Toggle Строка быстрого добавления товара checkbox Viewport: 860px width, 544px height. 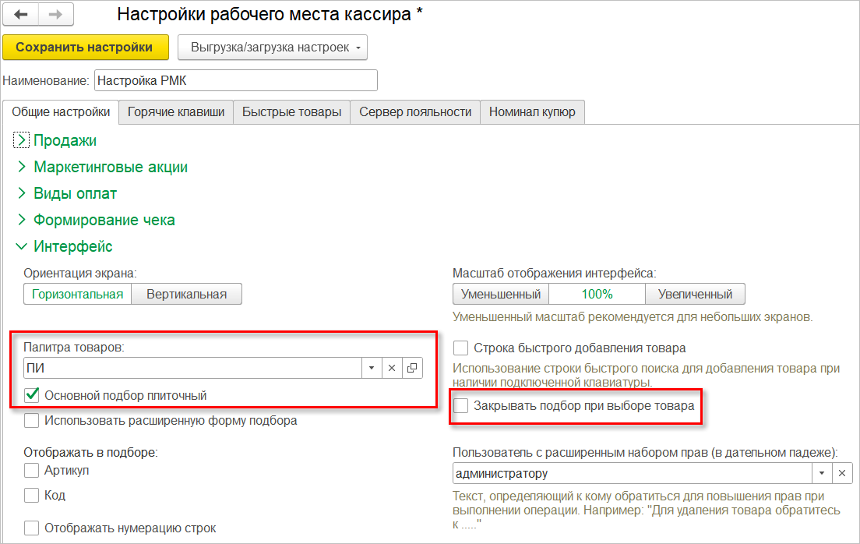pyautogui.click(x=462, y=348)
